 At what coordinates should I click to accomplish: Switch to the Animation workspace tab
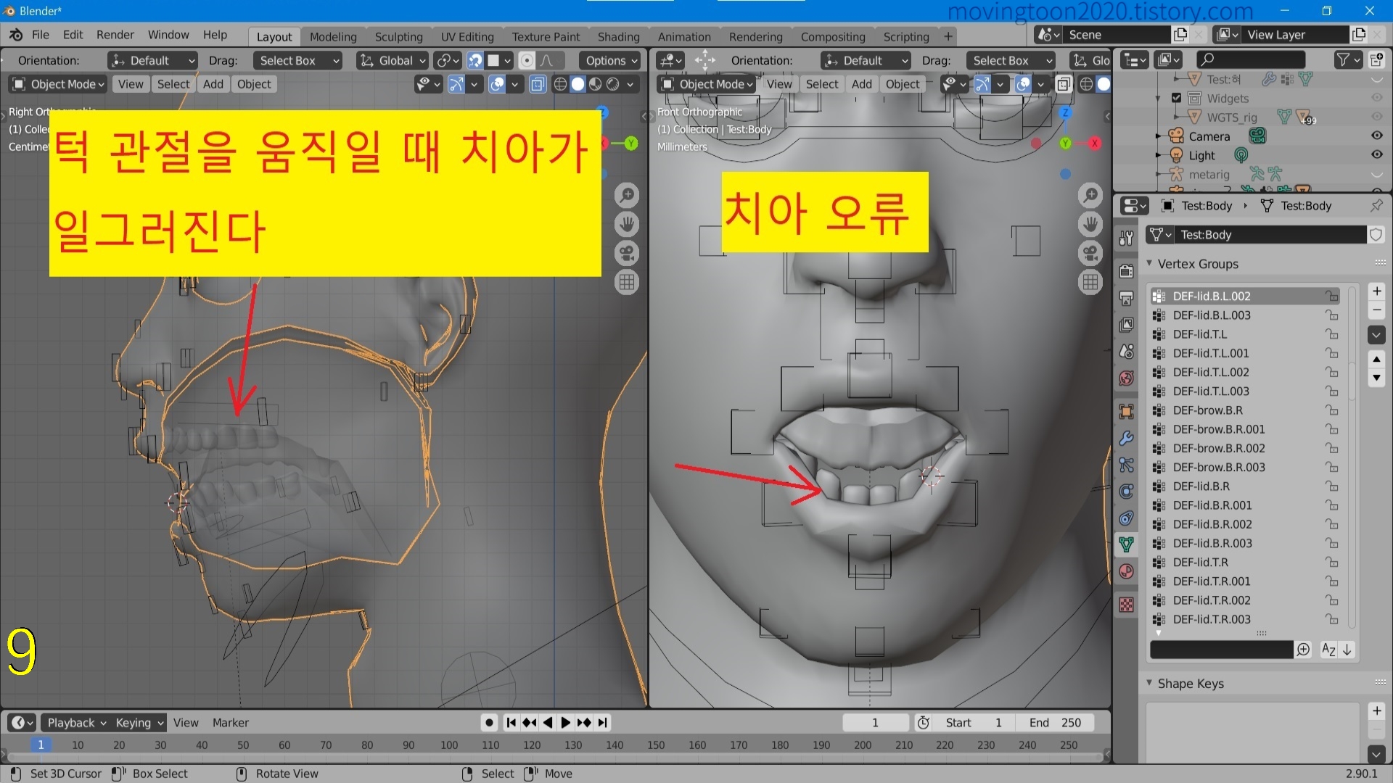(x=684, y=37)
